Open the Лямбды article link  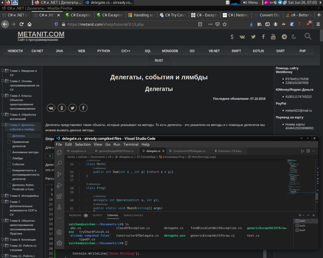pyautogui.click(x=18, y=158)
